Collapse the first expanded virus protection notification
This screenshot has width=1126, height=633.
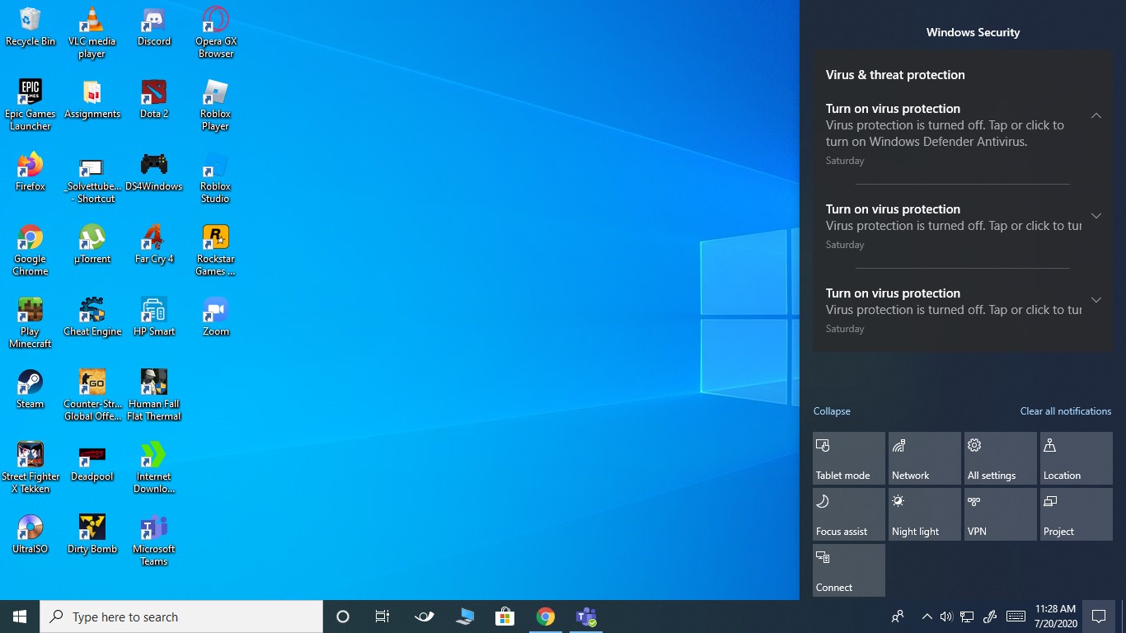coord(1096,115)
